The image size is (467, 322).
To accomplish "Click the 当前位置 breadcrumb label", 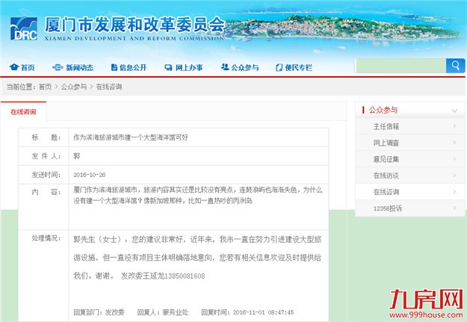I will click(21, 87).
